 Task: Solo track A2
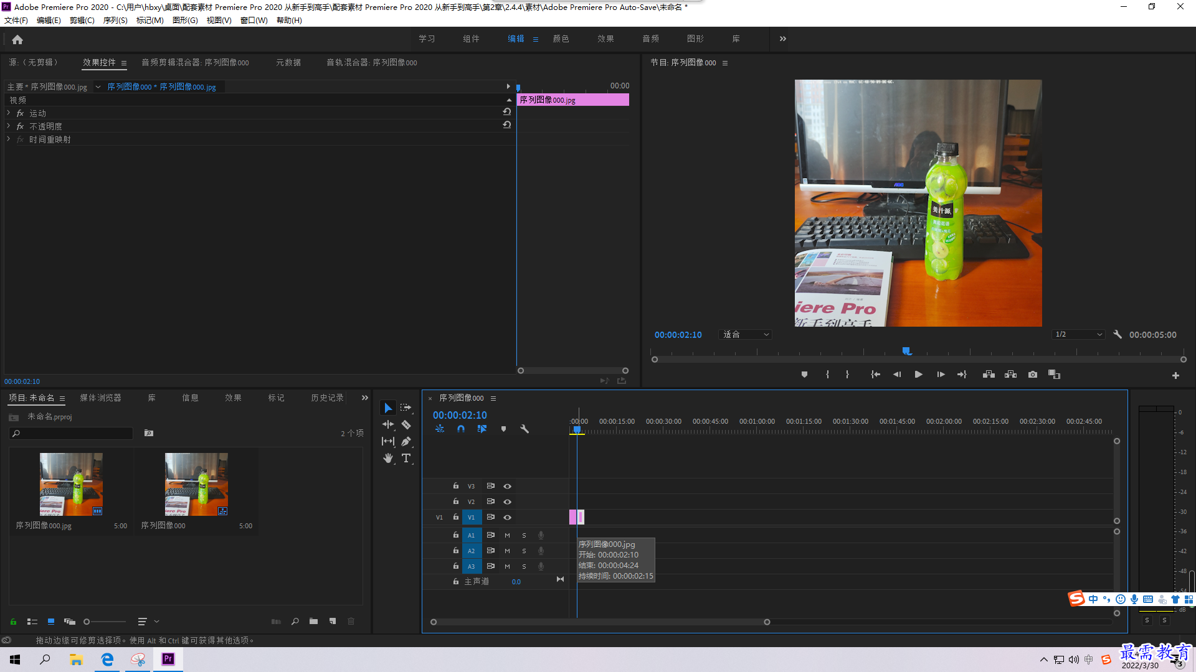[x=524, y=551]
